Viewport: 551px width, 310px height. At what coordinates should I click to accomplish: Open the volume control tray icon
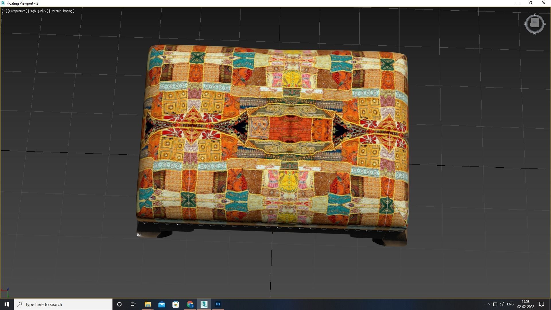(x=502, y=304)
